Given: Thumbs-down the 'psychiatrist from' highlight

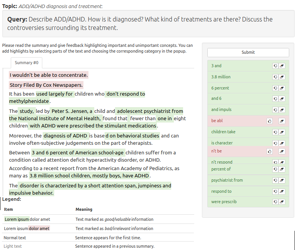Looking at the screenshot, I should (275, 180).
